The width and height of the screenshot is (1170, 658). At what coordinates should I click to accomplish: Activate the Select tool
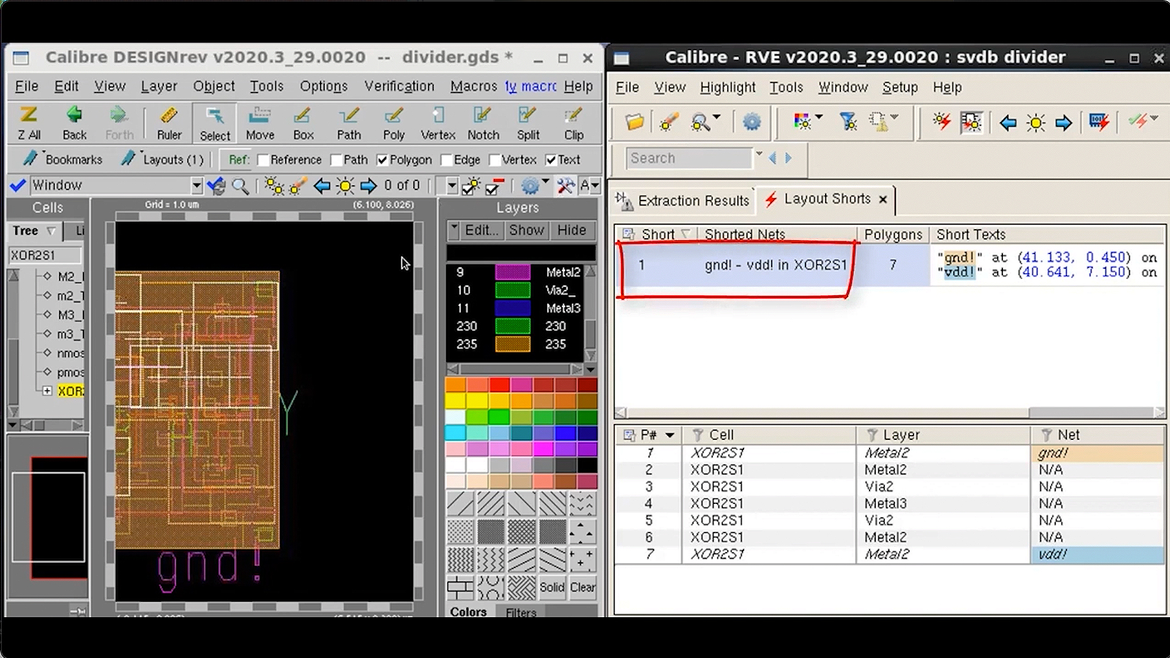[x=214, y=122]
